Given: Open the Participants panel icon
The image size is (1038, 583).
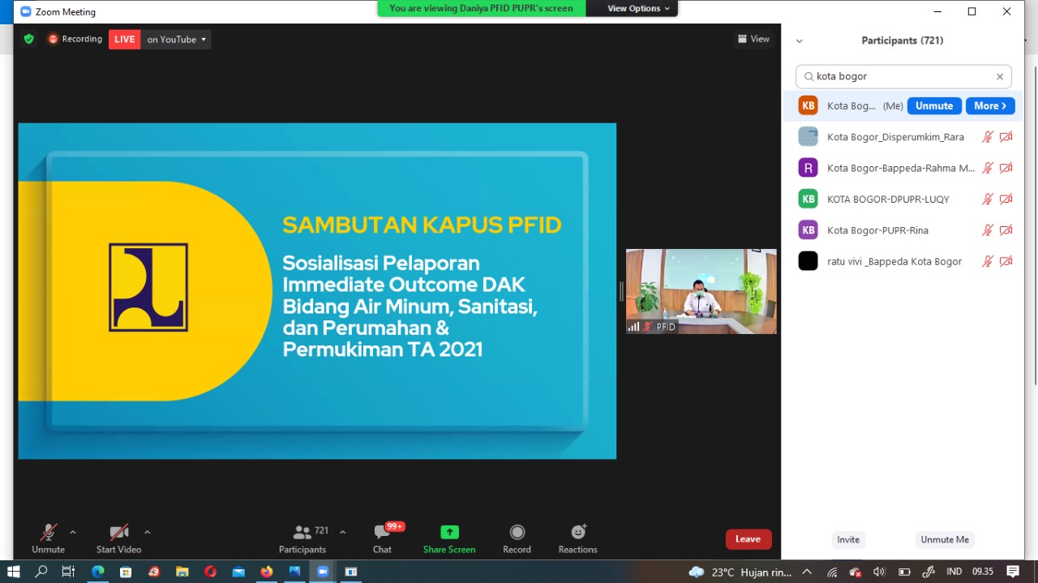Looking at the screenshot, I should (x=302, y=532).
